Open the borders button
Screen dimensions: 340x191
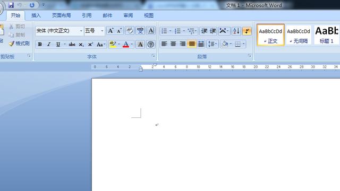click(x=238, y=44)
